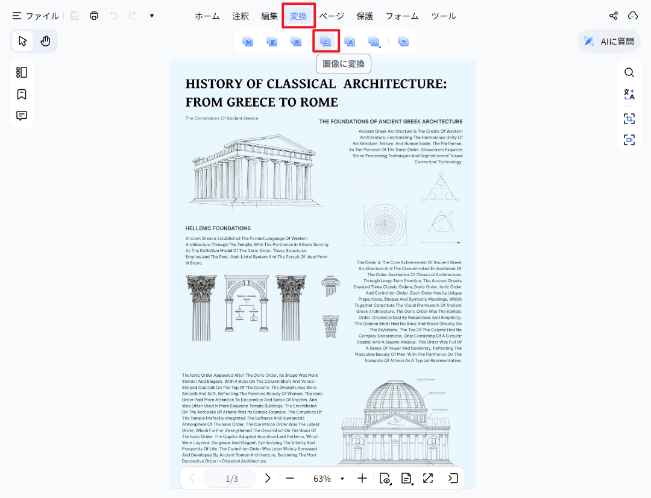Collapse the bottom toolbar arrow icon
Viewport: 651px width, 498px height.
[453, 479]
